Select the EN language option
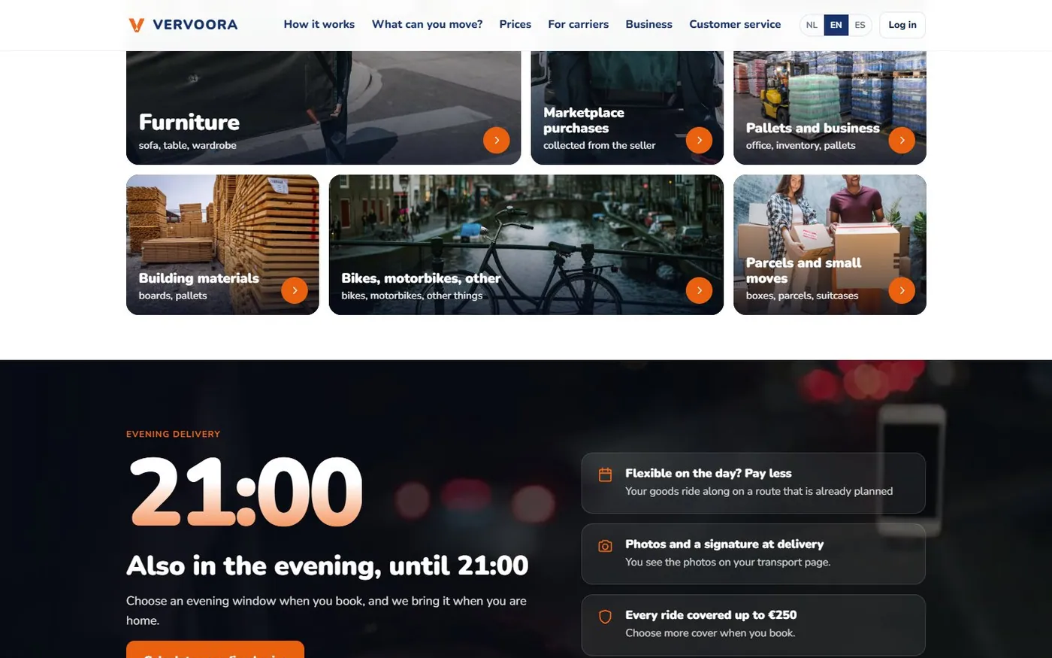Viewport: 1052px width, 658px height. (836, 25)
